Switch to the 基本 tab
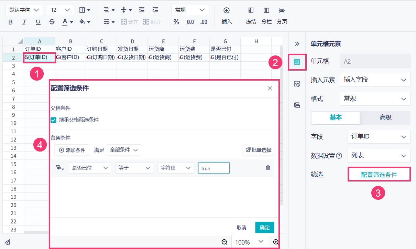This screenshot has height=249, width=416. pyautogui.click(x=336, y=117)
